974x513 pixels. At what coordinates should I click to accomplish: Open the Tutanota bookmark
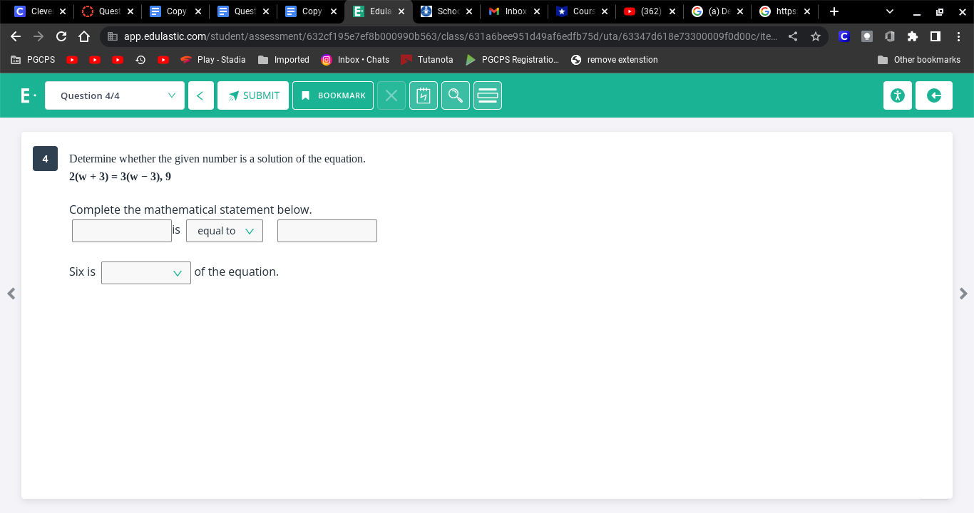pyautogui.click(x=427, y=60)
